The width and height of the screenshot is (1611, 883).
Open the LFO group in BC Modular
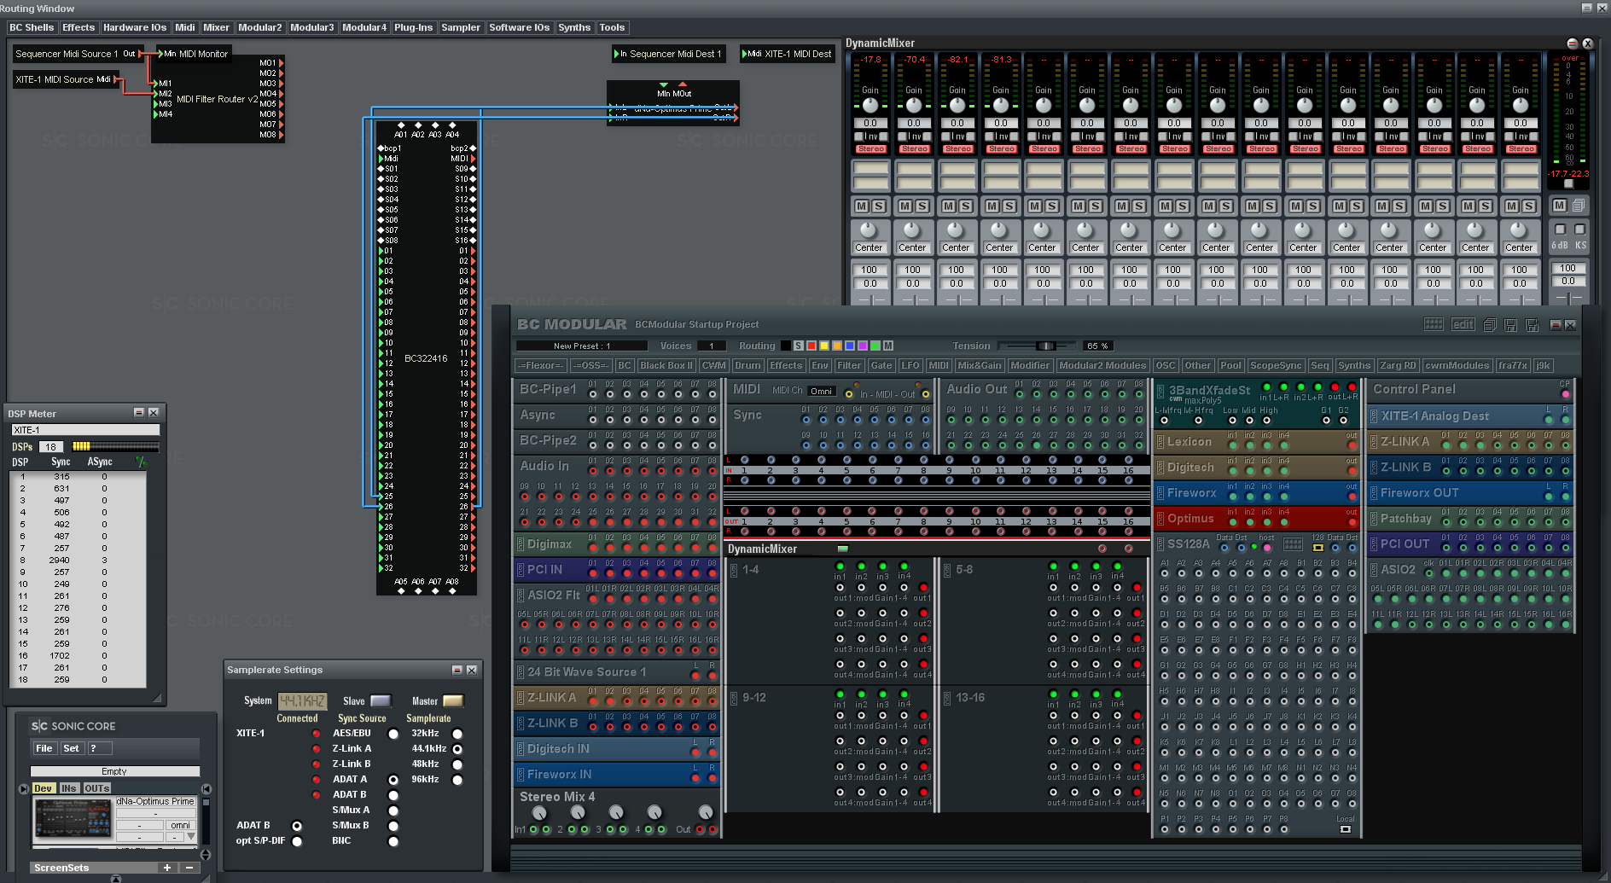click(910, 365)
